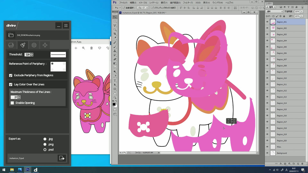Viewport: 308px width, 173px height.
Task: Open the fill slider dropdown arrow
Action: [x=302, y=16]
